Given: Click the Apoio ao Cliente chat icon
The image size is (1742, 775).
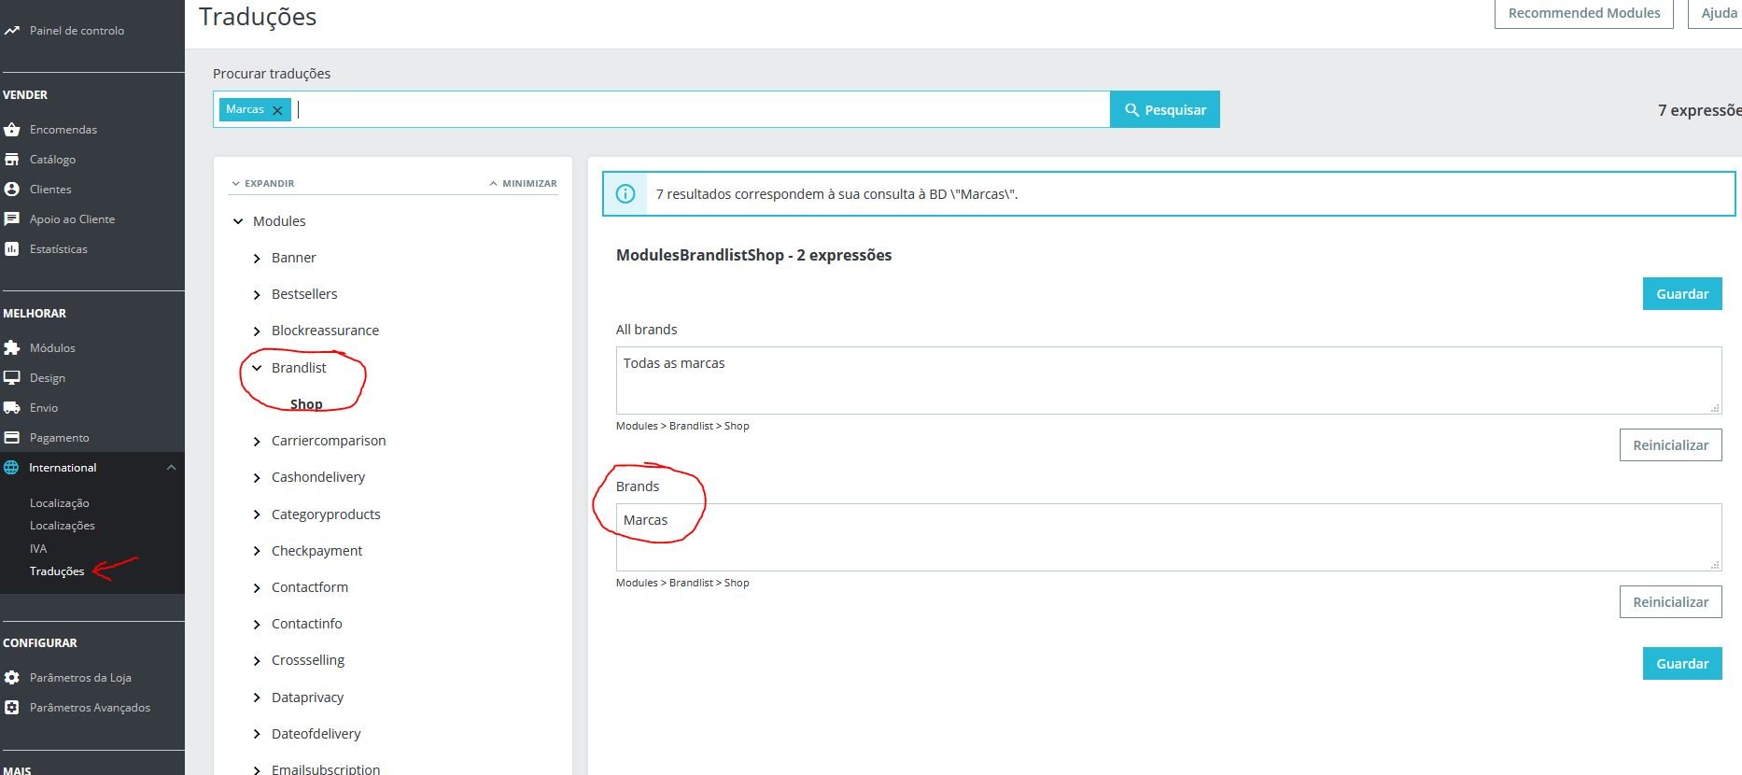Looking at the screenshot, I should (11, 219).
